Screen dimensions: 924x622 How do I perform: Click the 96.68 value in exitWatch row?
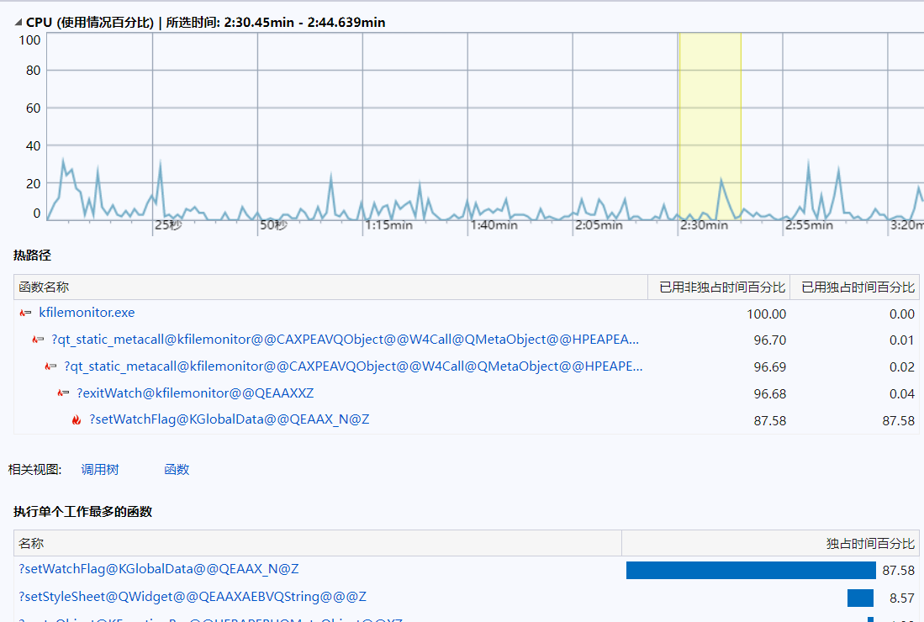[769, 393]
